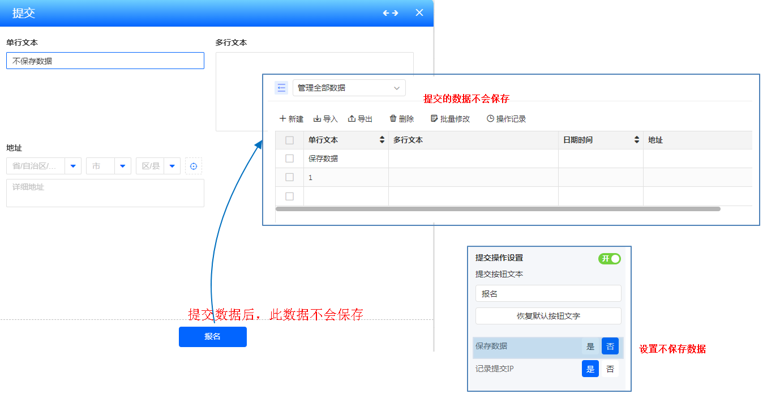
Task: Click the blue 报名 submit button
Action: click(x=212, y=337)
